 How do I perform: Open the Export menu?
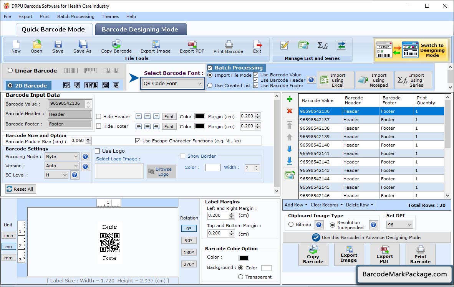[x=25, y=16]
